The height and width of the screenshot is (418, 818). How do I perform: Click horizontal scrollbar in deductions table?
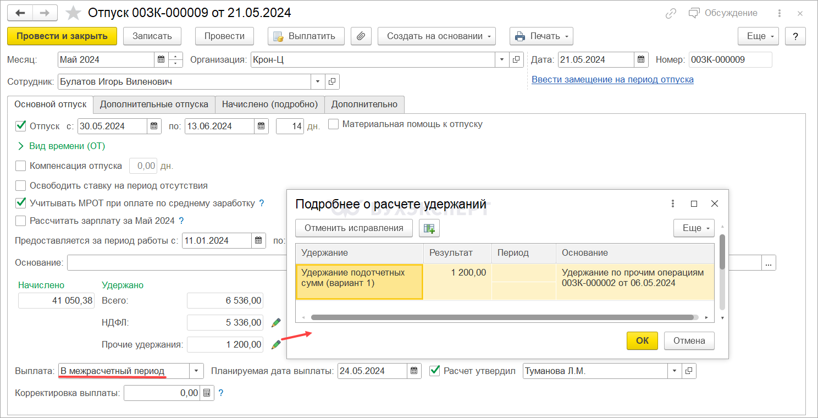(x=501, y=317)
